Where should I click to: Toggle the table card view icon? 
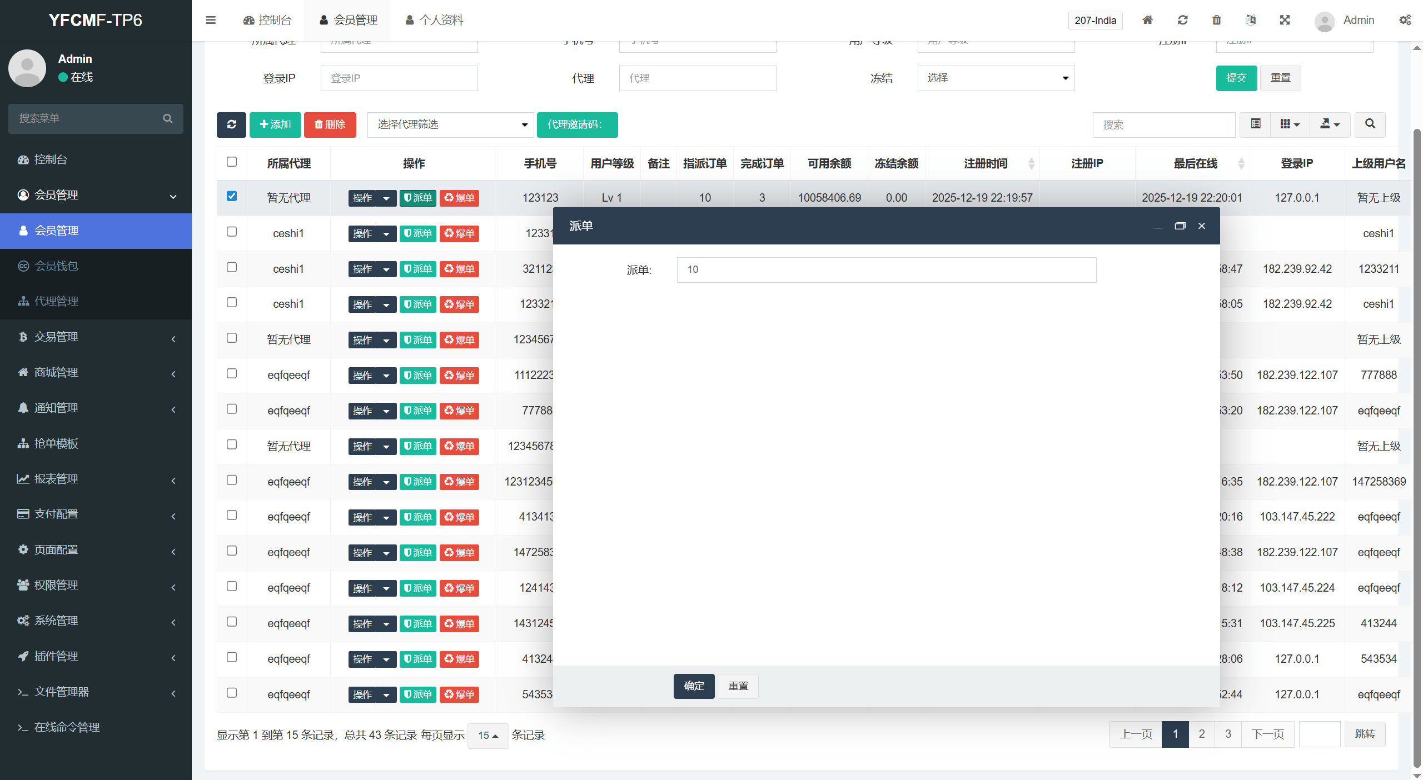point(1256,124)
